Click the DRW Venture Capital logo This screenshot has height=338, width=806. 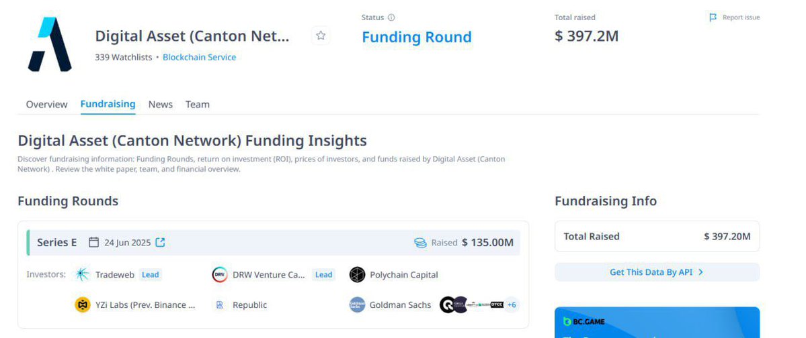coord(220,274)
